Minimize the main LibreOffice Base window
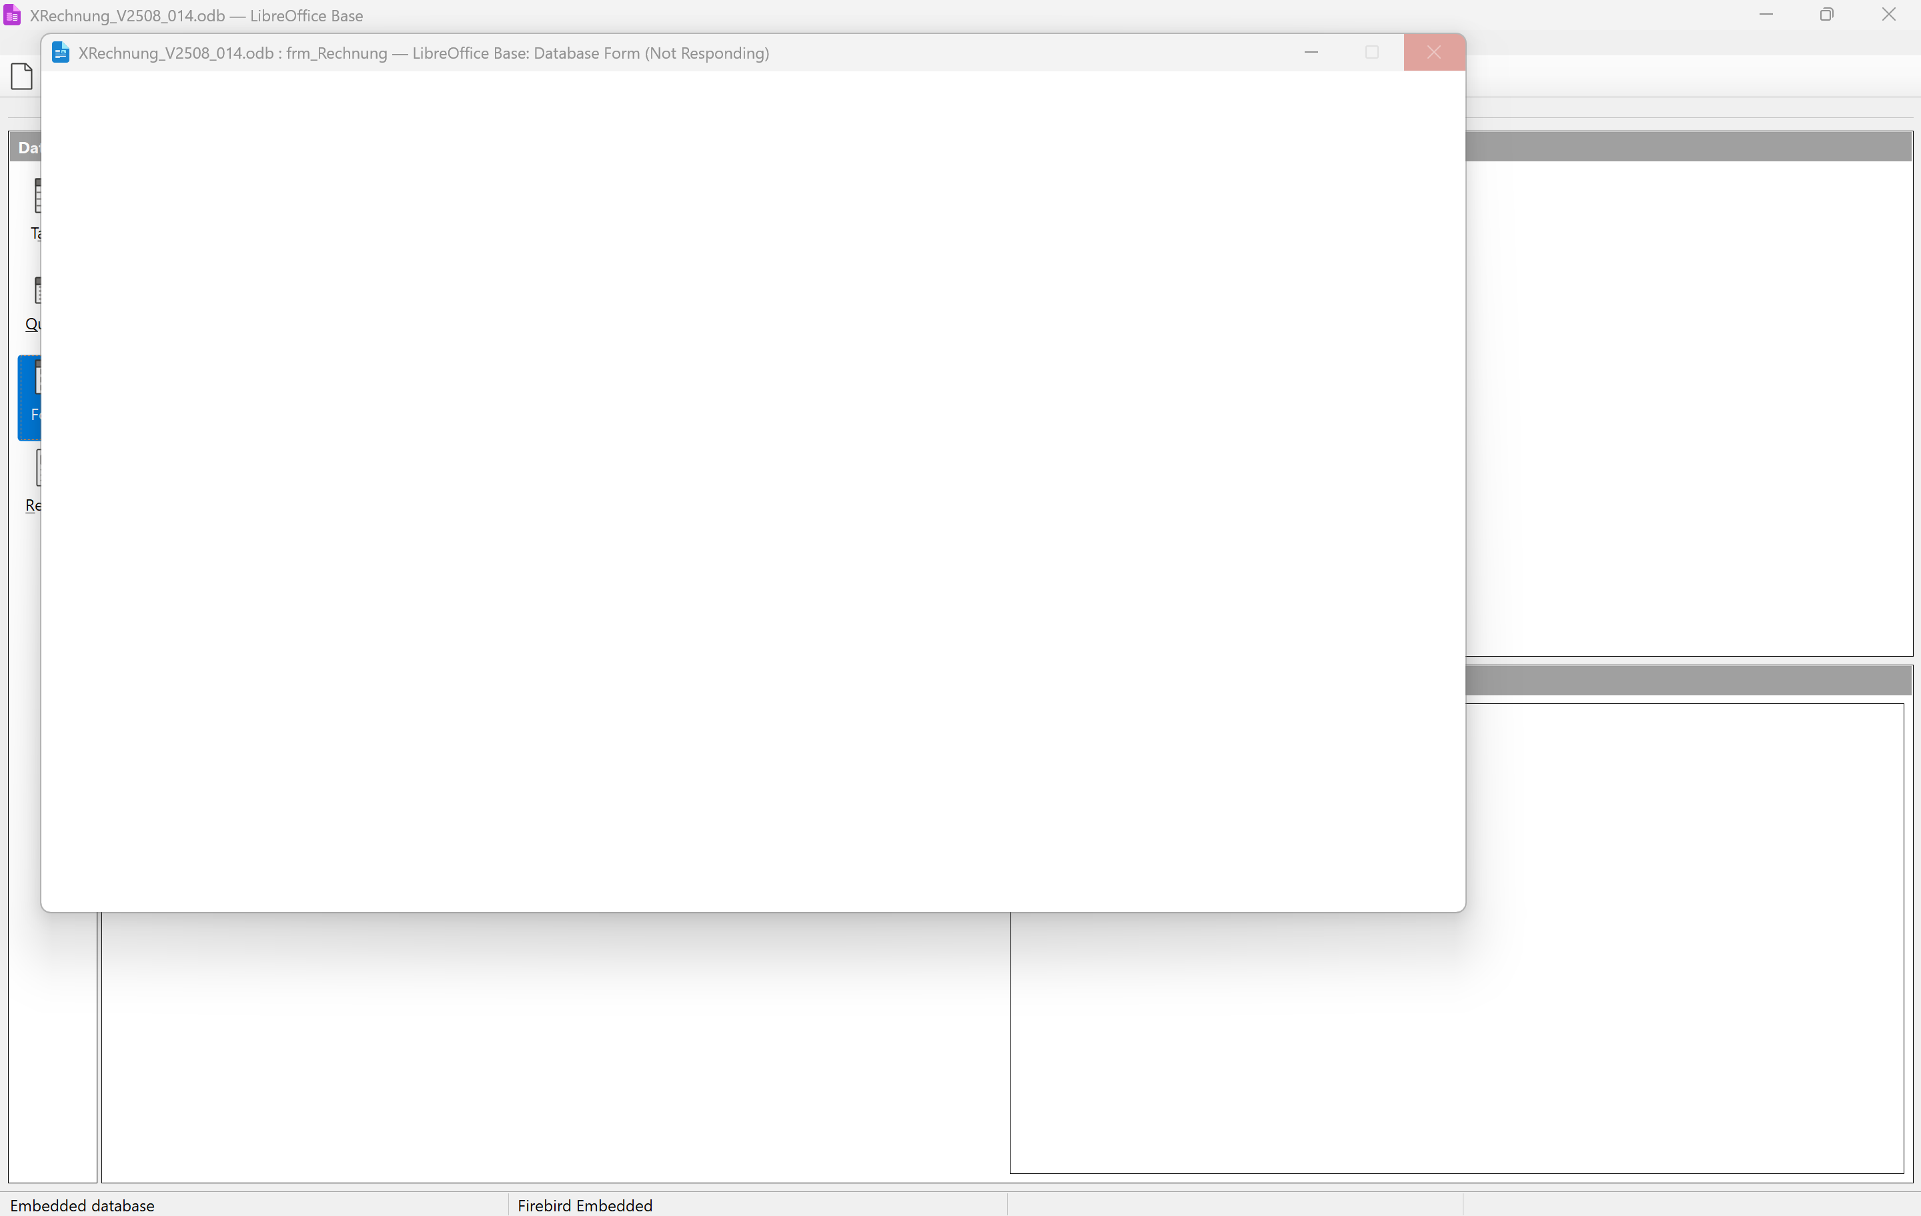1921x1216 pixels. pos(1766,15)
